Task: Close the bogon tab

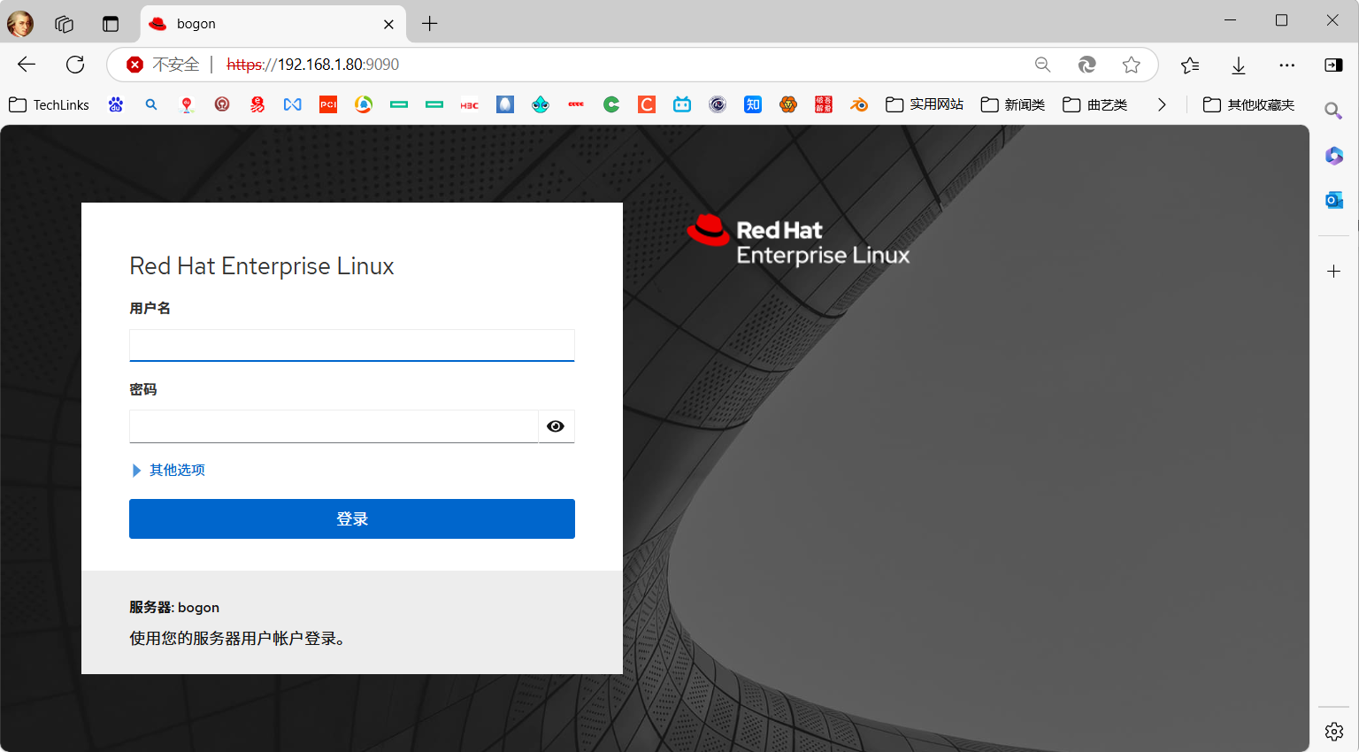Action: click(x=388, y=24)
